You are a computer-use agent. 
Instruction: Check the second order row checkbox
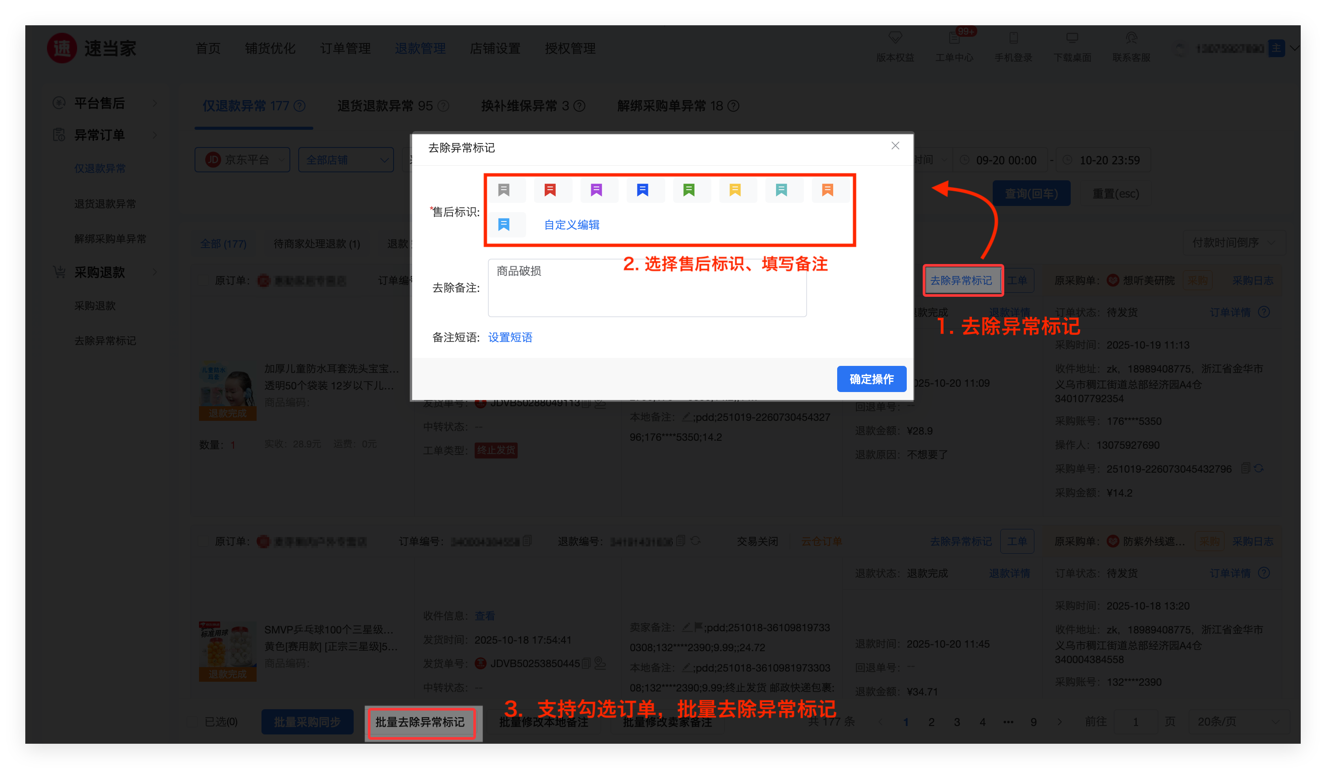coord(202,541)
